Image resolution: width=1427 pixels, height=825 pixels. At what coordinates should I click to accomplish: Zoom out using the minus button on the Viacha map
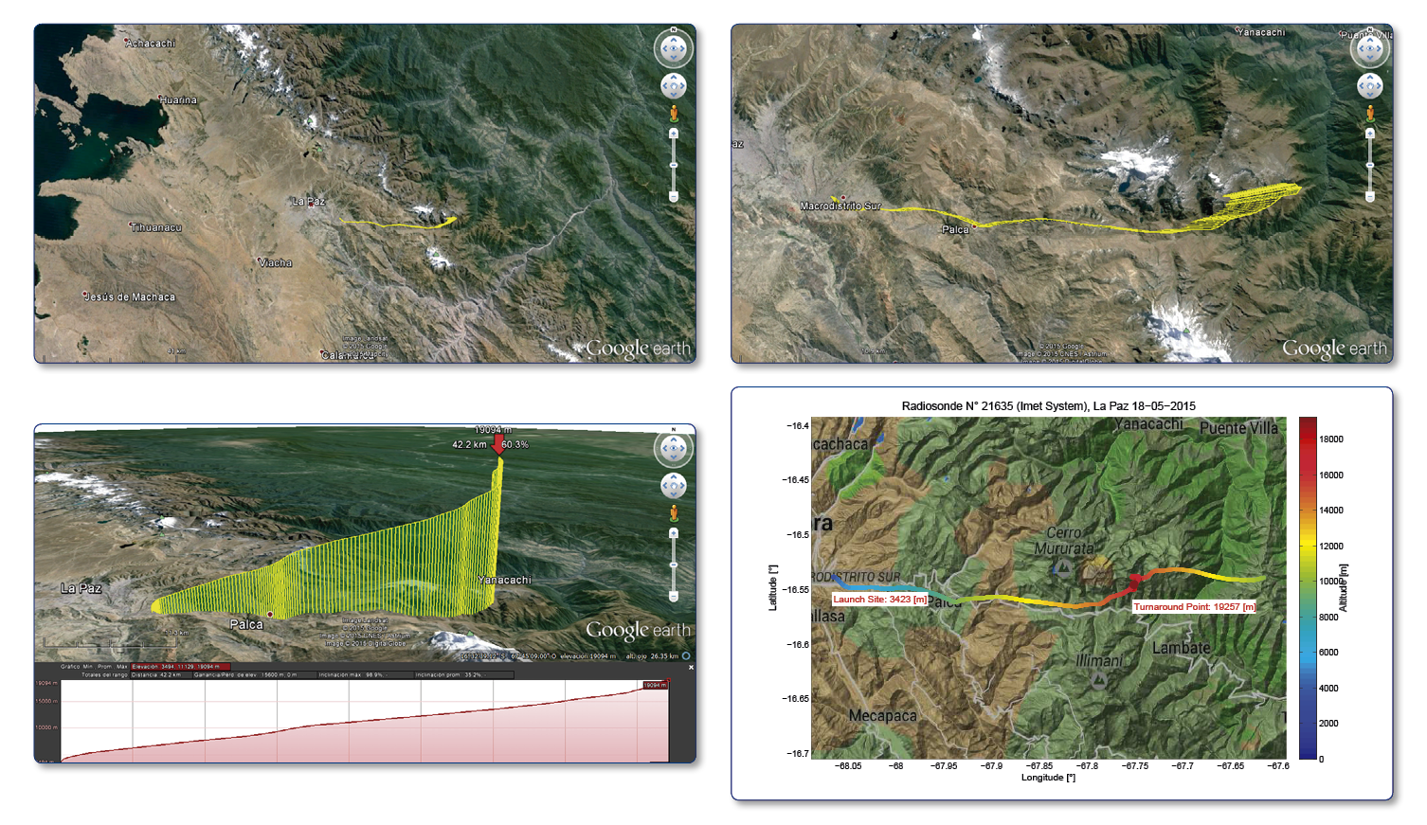[x=674, y=197]
